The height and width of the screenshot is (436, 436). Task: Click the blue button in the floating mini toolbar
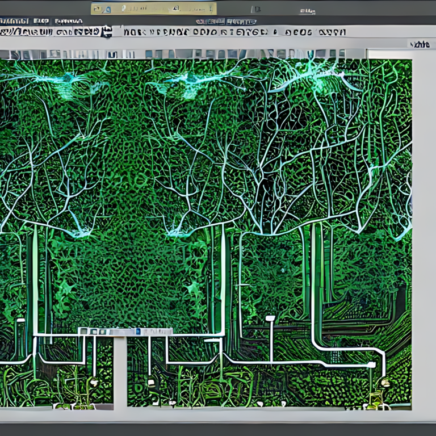click(x=137, y=332)
